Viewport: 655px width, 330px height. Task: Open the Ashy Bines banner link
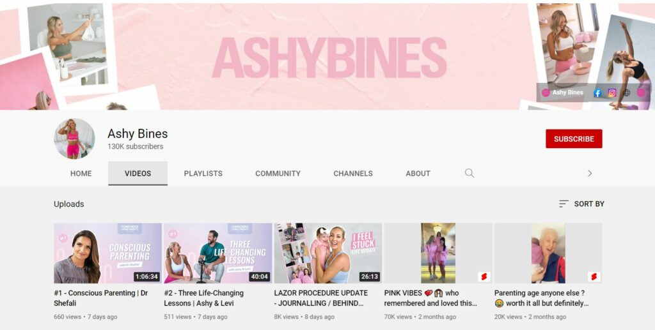(563, 93)
